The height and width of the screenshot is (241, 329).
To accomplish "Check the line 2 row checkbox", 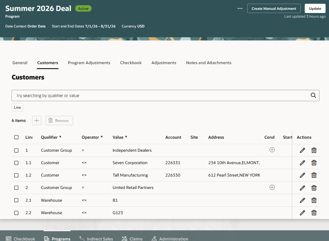I will pyautogui.click(x=16, y=188).
